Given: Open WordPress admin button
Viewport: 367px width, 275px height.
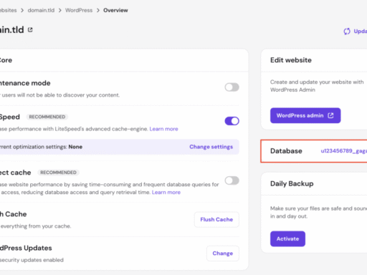Looking at the screenshot, I should pos(305,115).
